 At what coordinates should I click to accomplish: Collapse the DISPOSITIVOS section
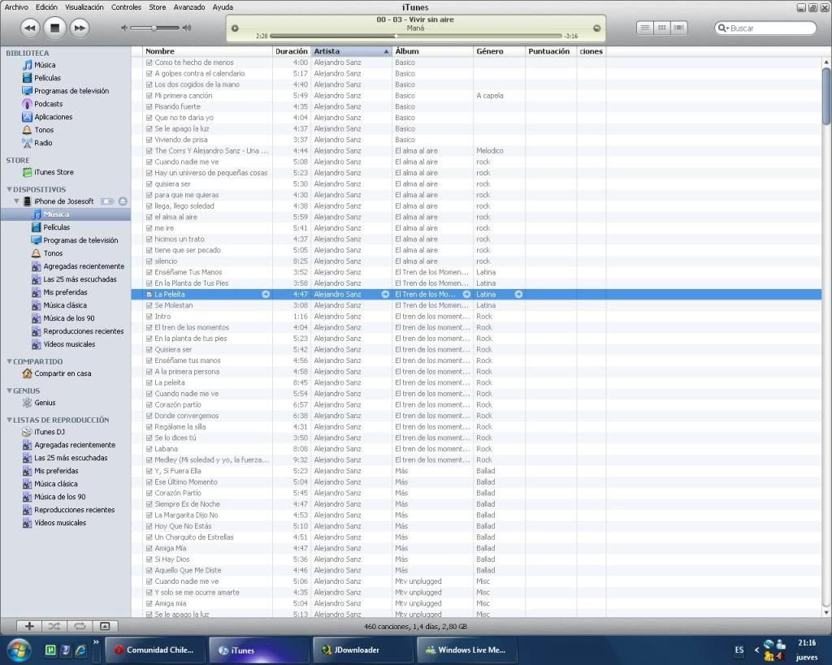point(9,189)
